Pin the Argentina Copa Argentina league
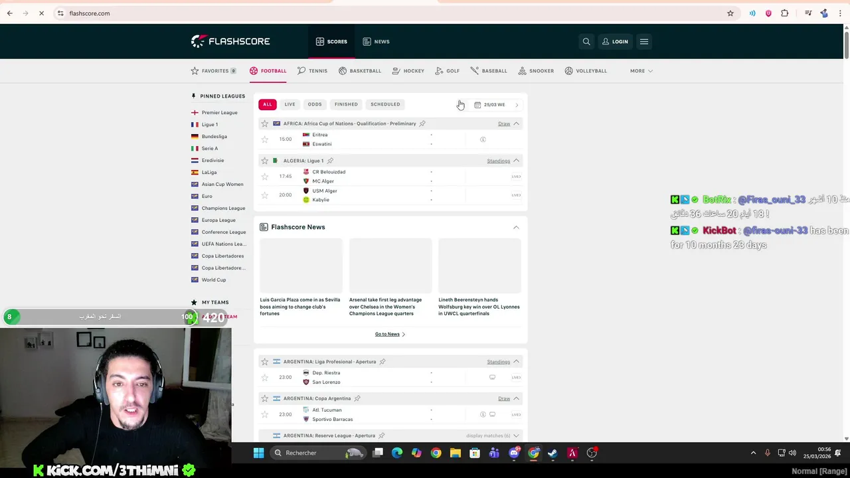This screenshot has width=850, height=478. (x=357, y=398)
